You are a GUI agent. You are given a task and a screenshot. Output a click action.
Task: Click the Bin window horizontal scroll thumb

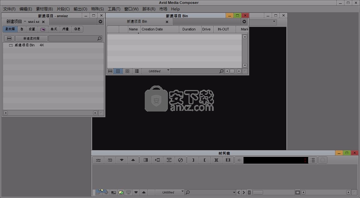coord(232,71)
